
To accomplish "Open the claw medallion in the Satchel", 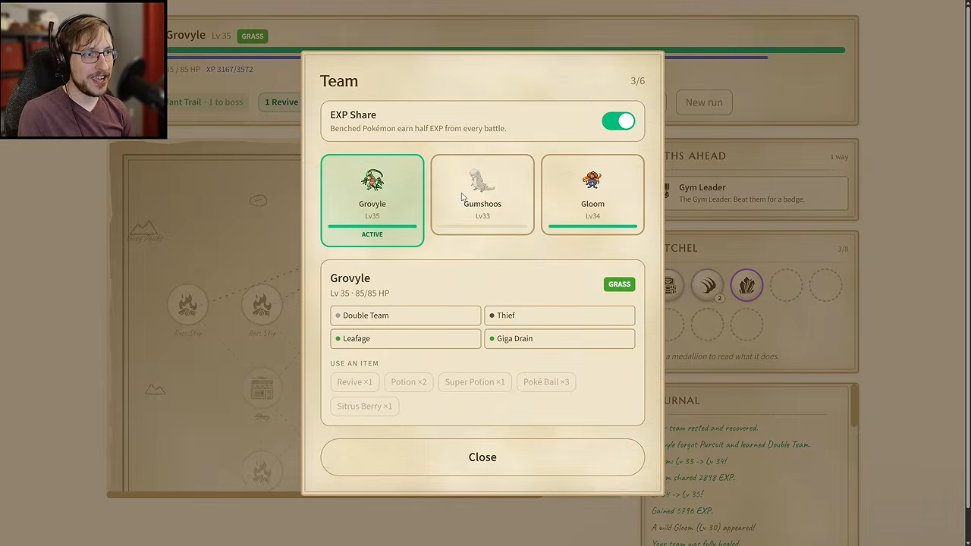I will pyautogui.click(x=708, y=285).
